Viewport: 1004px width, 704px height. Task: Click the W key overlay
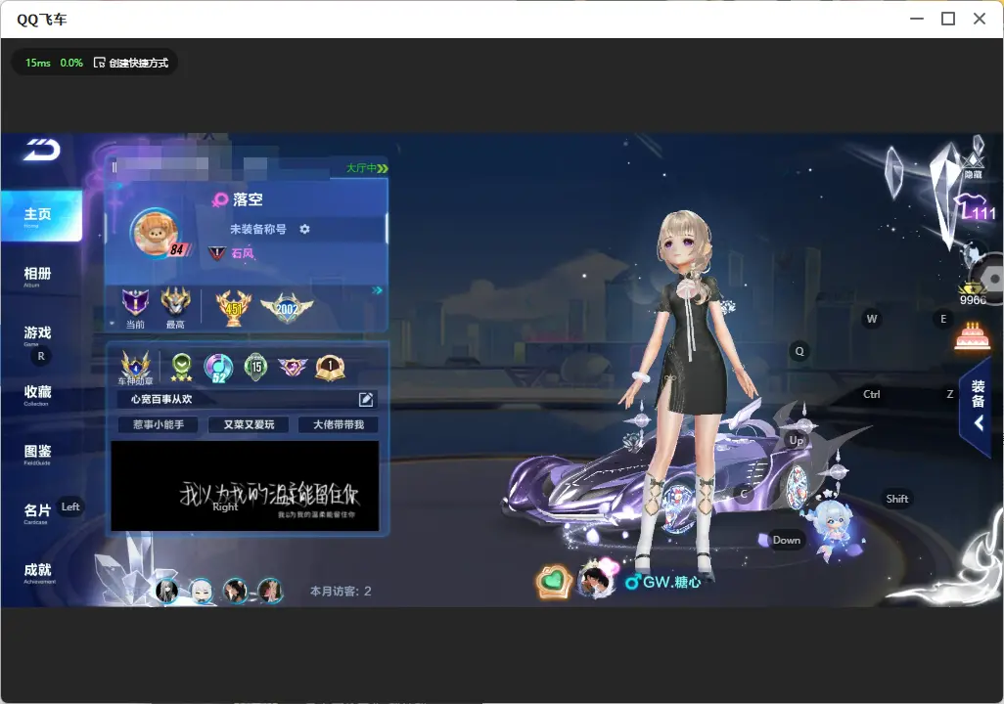[872, 319]
